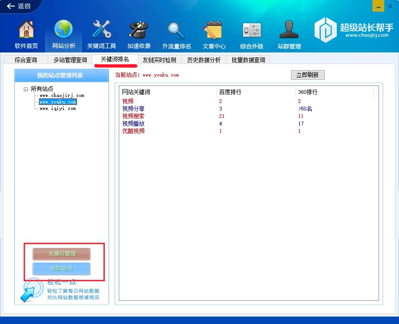Select www.iqiyi.com in site list
This screenshot has width=399, height=324.
(58, 109)
